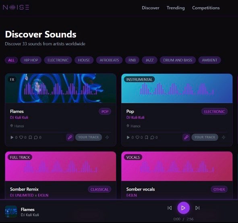
Task: Filter sounds by AMBIENT
Action: click(x=209, y=60)
